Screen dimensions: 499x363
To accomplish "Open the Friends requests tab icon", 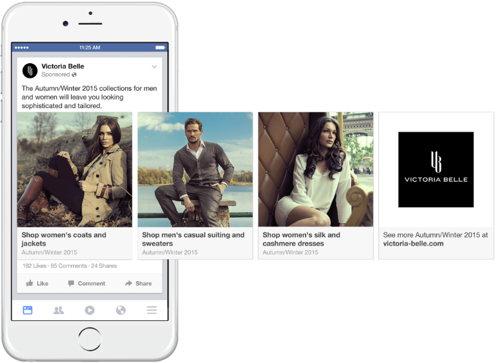I will click(58, 310).
